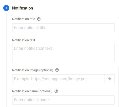Click the 'Enter optional name' placeholder

point(32,100)
